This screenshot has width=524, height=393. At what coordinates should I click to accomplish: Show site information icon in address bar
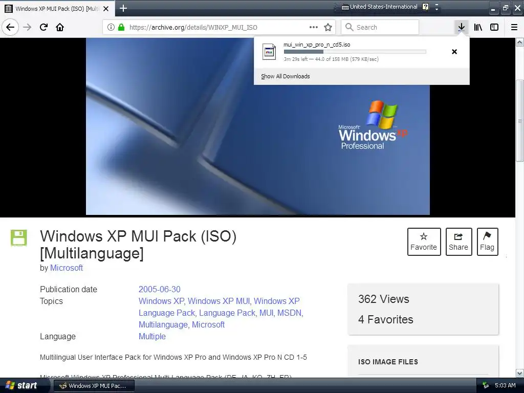click(x=111, y=27)
